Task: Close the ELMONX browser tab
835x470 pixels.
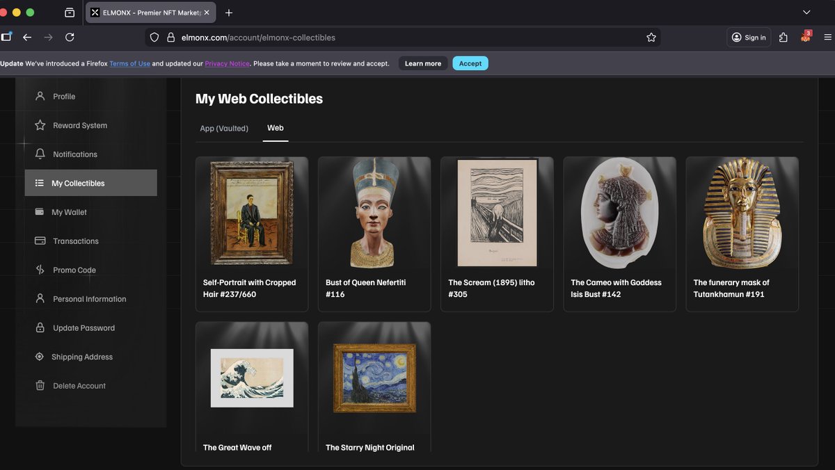Action: pyautogui.click(x=207, y=13)
